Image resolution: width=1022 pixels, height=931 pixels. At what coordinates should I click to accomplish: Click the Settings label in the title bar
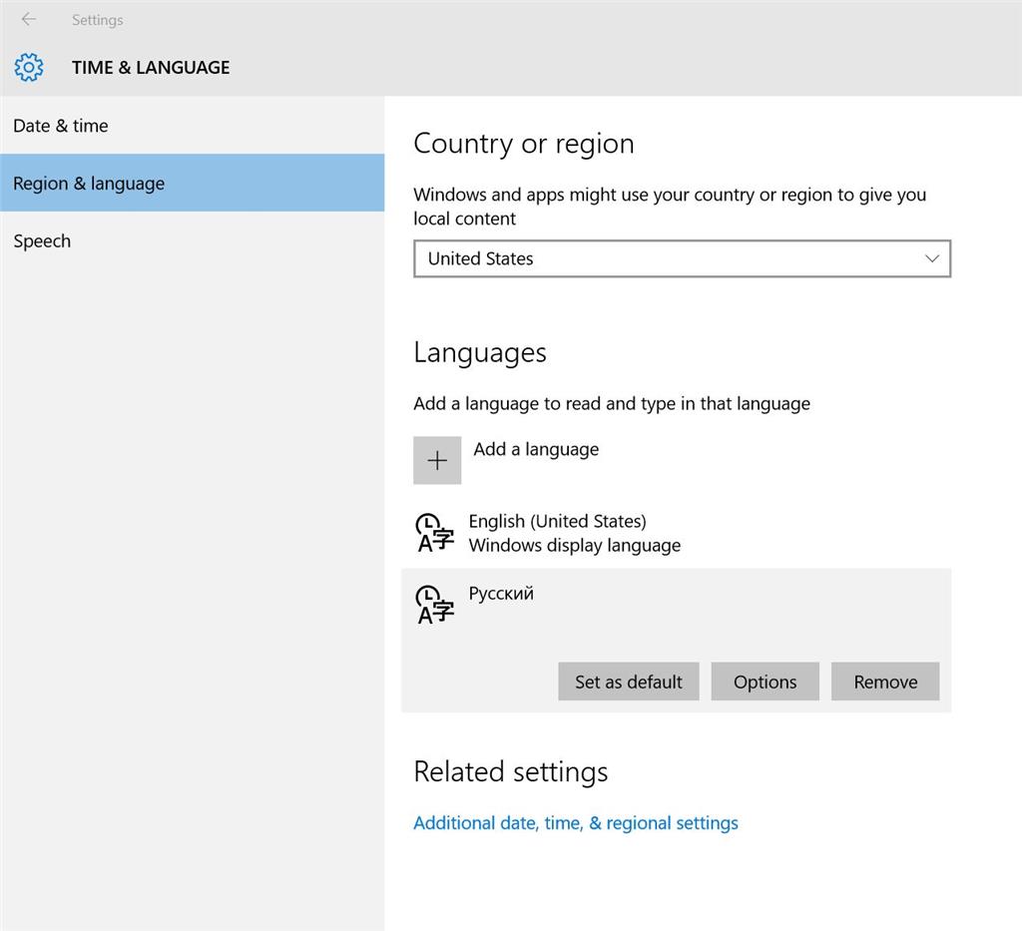pos(97,19)
